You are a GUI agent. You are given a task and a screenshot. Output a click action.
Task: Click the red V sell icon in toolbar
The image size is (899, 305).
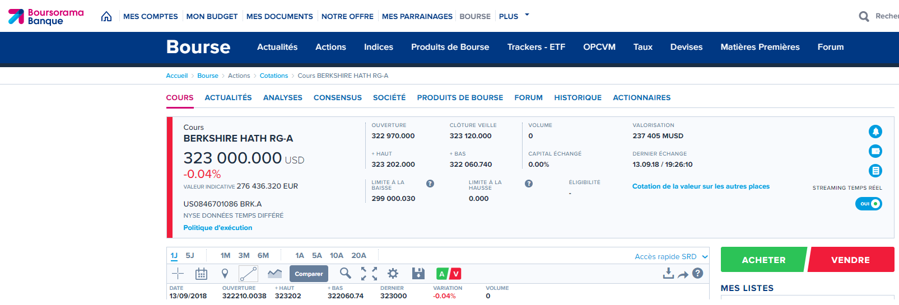coord(455,274)
